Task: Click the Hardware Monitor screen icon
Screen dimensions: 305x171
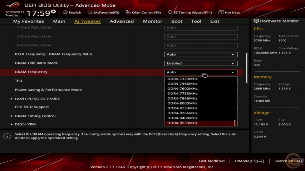Action: point(256,21)
